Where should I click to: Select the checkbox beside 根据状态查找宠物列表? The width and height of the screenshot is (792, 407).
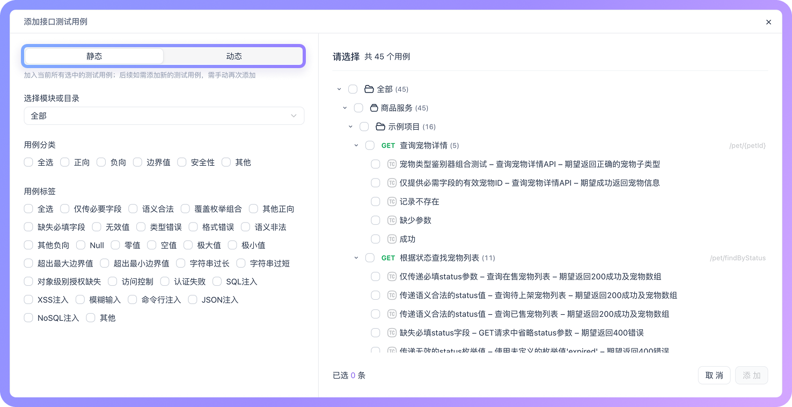tap(370, 258)
